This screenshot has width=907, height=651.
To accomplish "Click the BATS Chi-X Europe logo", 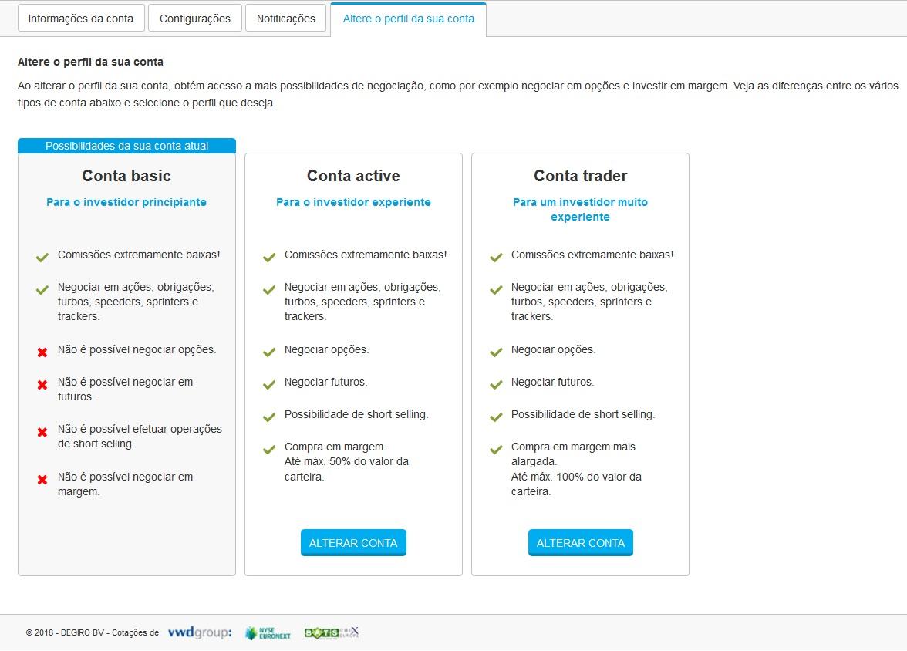I will coord(332,632).
